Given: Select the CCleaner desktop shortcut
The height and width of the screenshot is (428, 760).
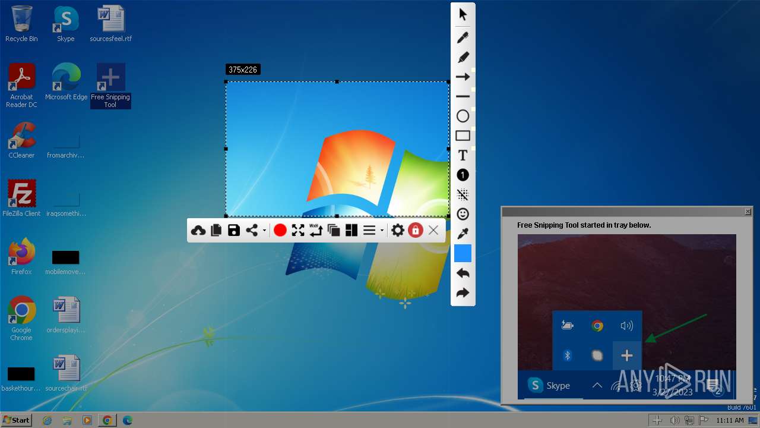Looking at the screenshot, I should [x=21, y=141].
